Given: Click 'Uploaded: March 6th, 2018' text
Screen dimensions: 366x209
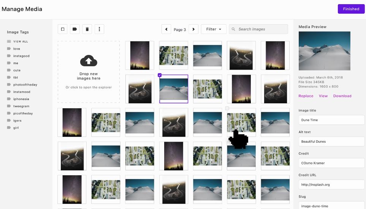Looking at the screenshot, I should coord(320,77).
